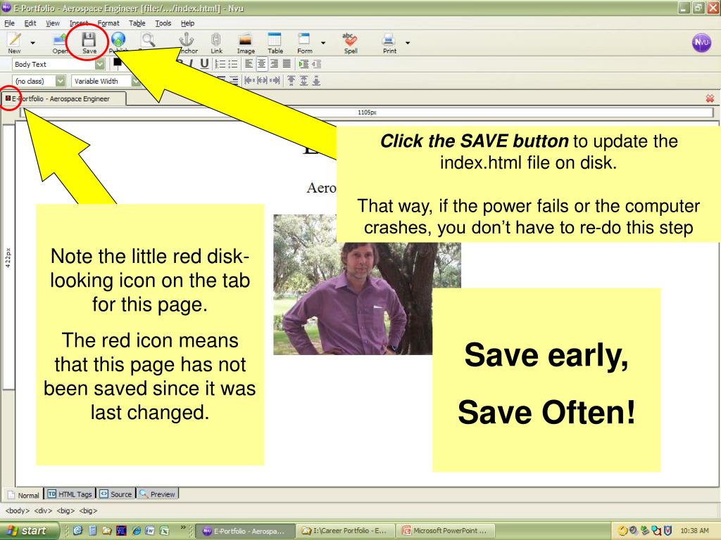
Task: Center-align the text
Action: click(261, 64)
